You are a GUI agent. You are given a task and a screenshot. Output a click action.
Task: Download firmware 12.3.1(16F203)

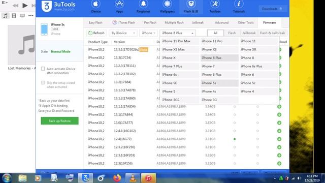tap(279, 155)
